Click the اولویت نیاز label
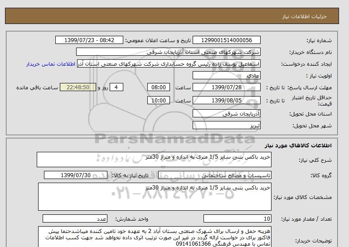Screen dimensions: 349x247 (x=319, y=76)
